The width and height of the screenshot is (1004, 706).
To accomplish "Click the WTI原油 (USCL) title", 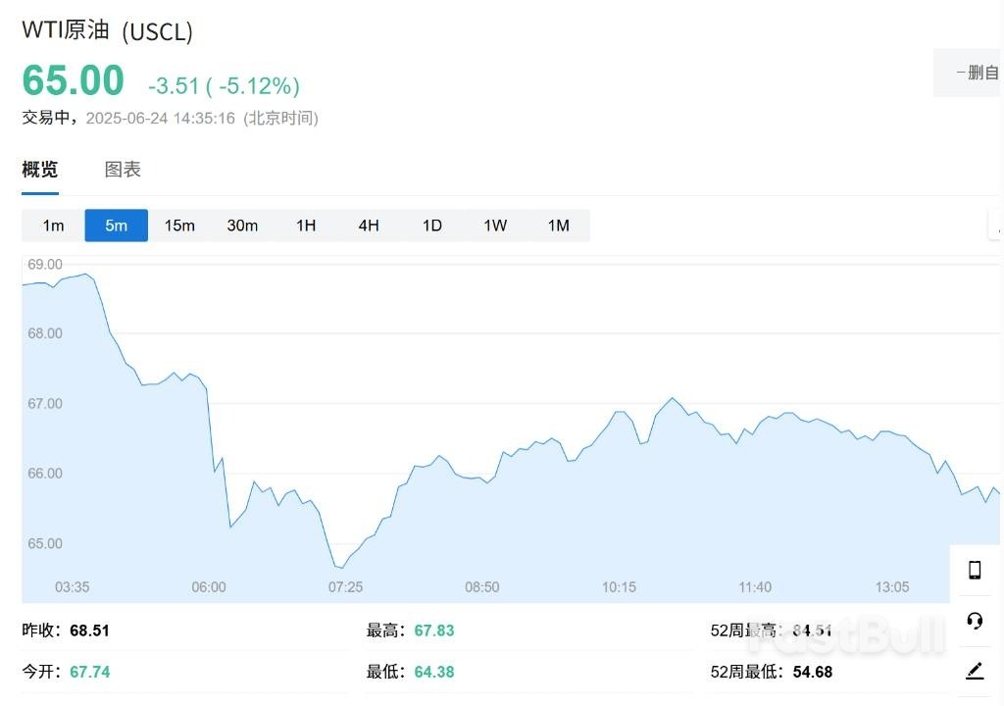I will pos(108,30).
